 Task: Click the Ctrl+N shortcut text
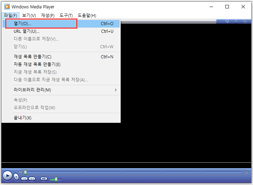coord(107,57)
